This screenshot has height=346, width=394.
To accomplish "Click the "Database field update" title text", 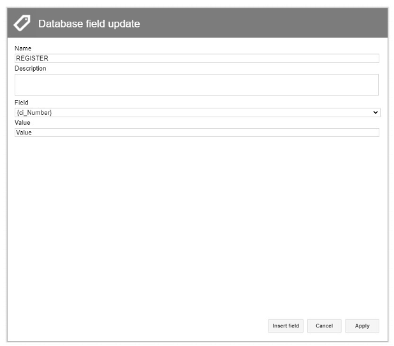I will [x=89, y=24].
